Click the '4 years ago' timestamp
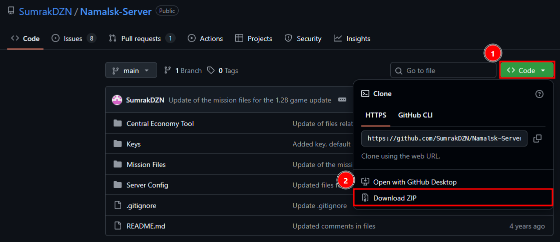Image resolution: width=560 pixels, height=242 pixels. click(x=527, y=226)
